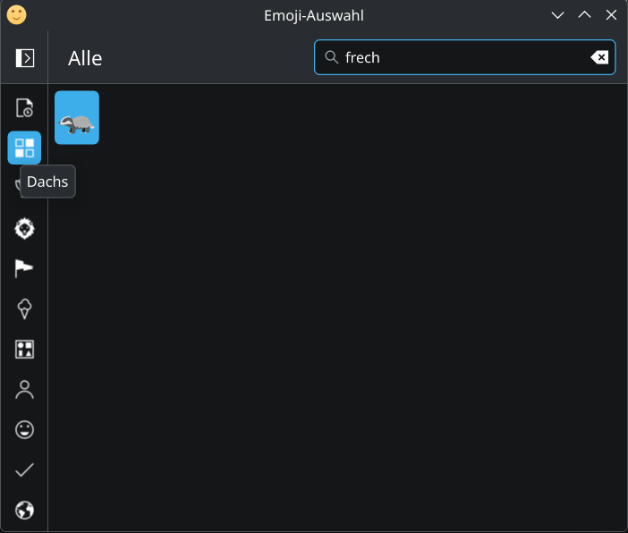Open the Food & Drink ice cream category
Image resolution: width=628 pixels, height=533 pixels.
click(25, 309)
